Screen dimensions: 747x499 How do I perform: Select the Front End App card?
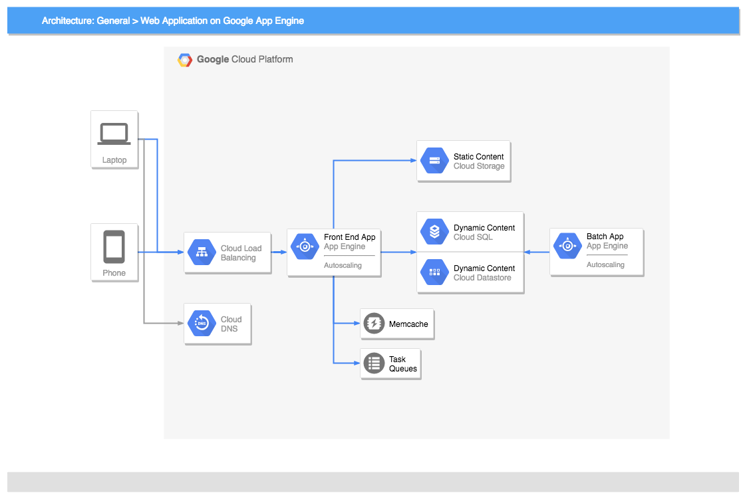(333, 252)
